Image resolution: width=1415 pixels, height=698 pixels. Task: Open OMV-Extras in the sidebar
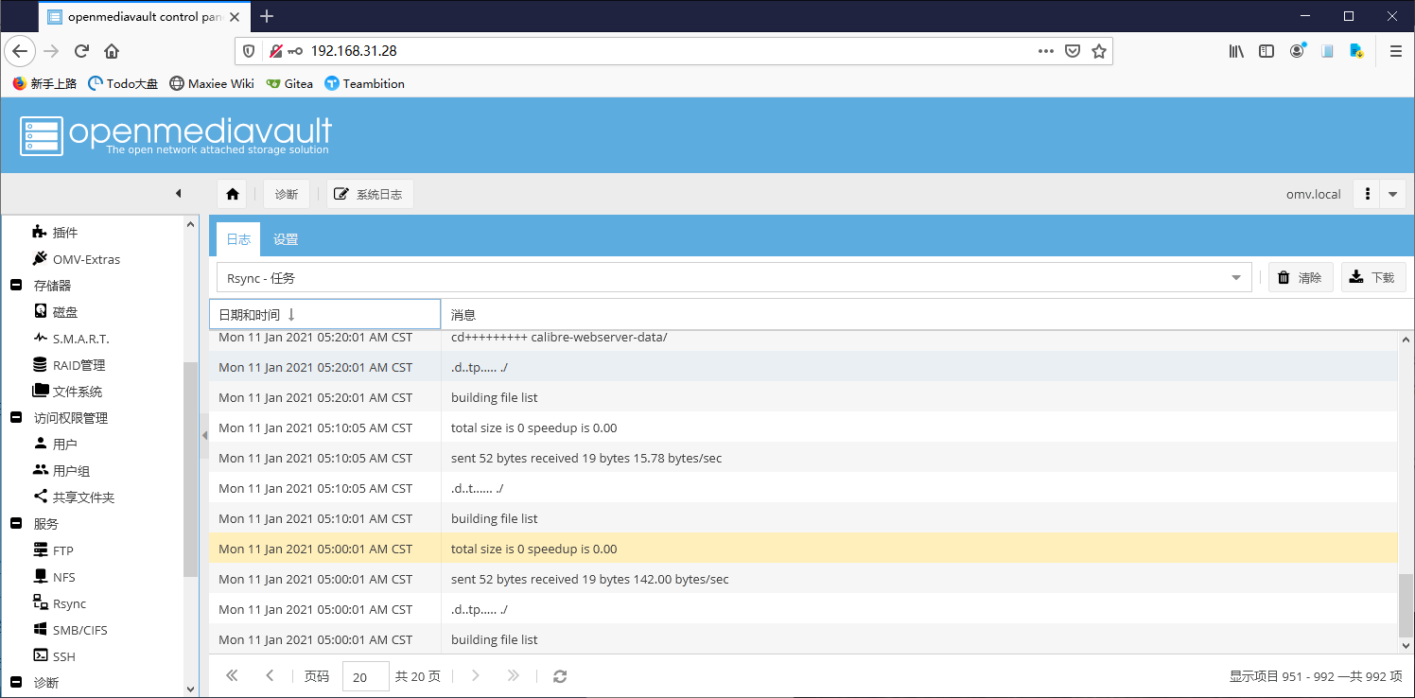[85, 258]
